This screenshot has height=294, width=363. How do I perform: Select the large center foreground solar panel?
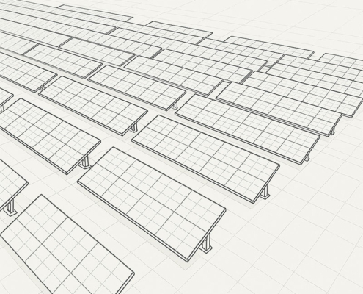click(152, 204)
